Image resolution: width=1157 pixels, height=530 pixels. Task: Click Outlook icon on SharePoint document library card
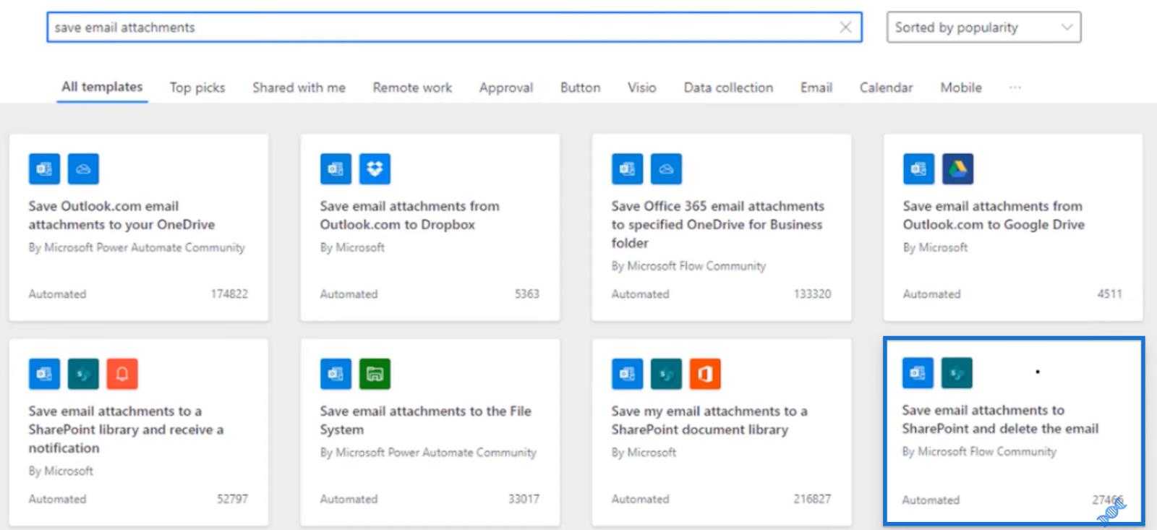tap(627, 374)
